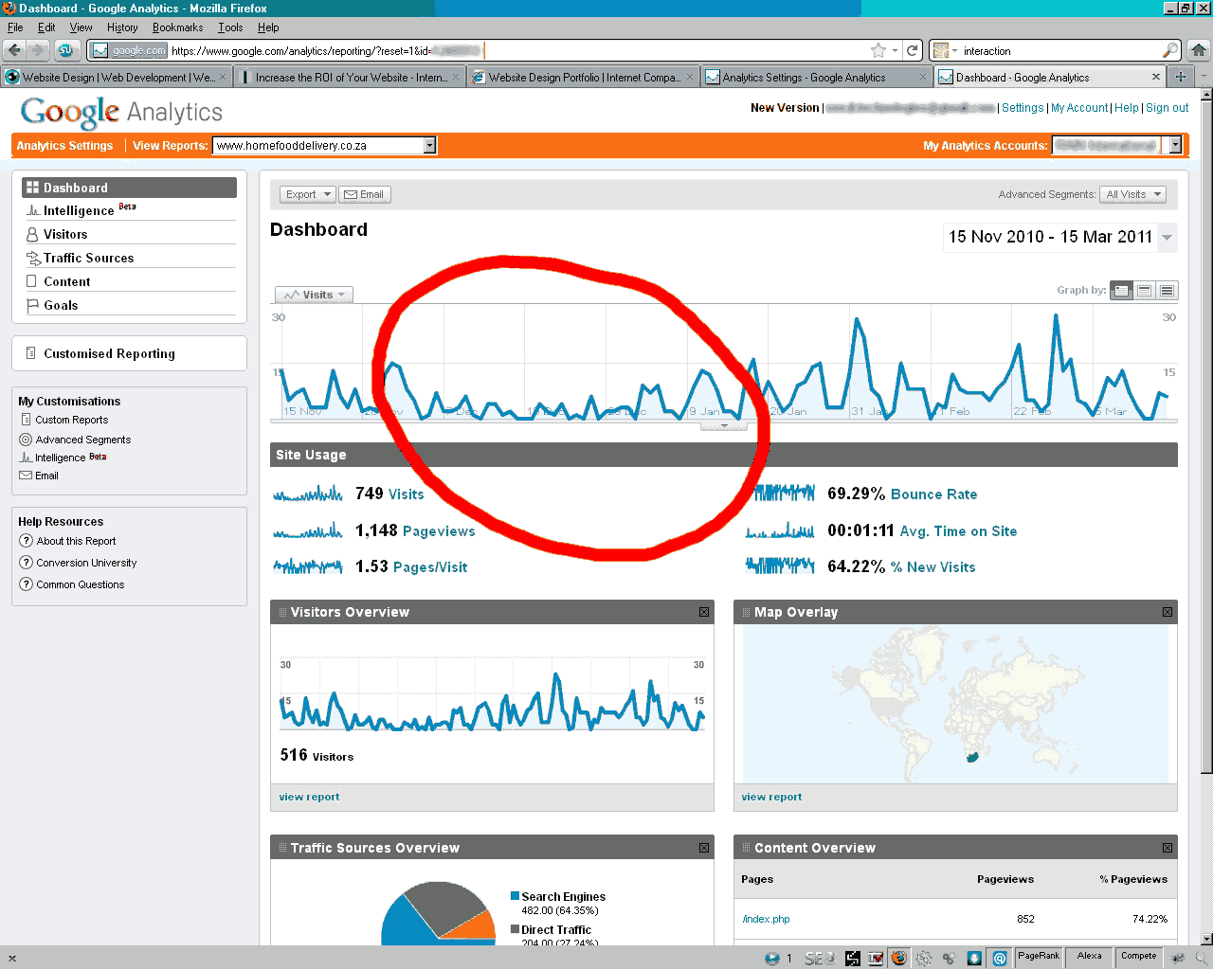Click the Bounce Rate sparkline thumbnail
Screen dimensions: 1213x970
click(780, 494)
